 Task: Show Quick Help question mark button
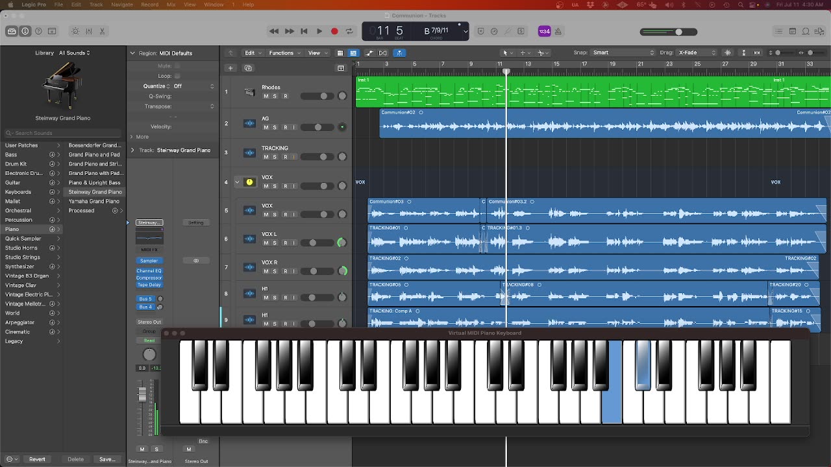(x=38, y=31)
